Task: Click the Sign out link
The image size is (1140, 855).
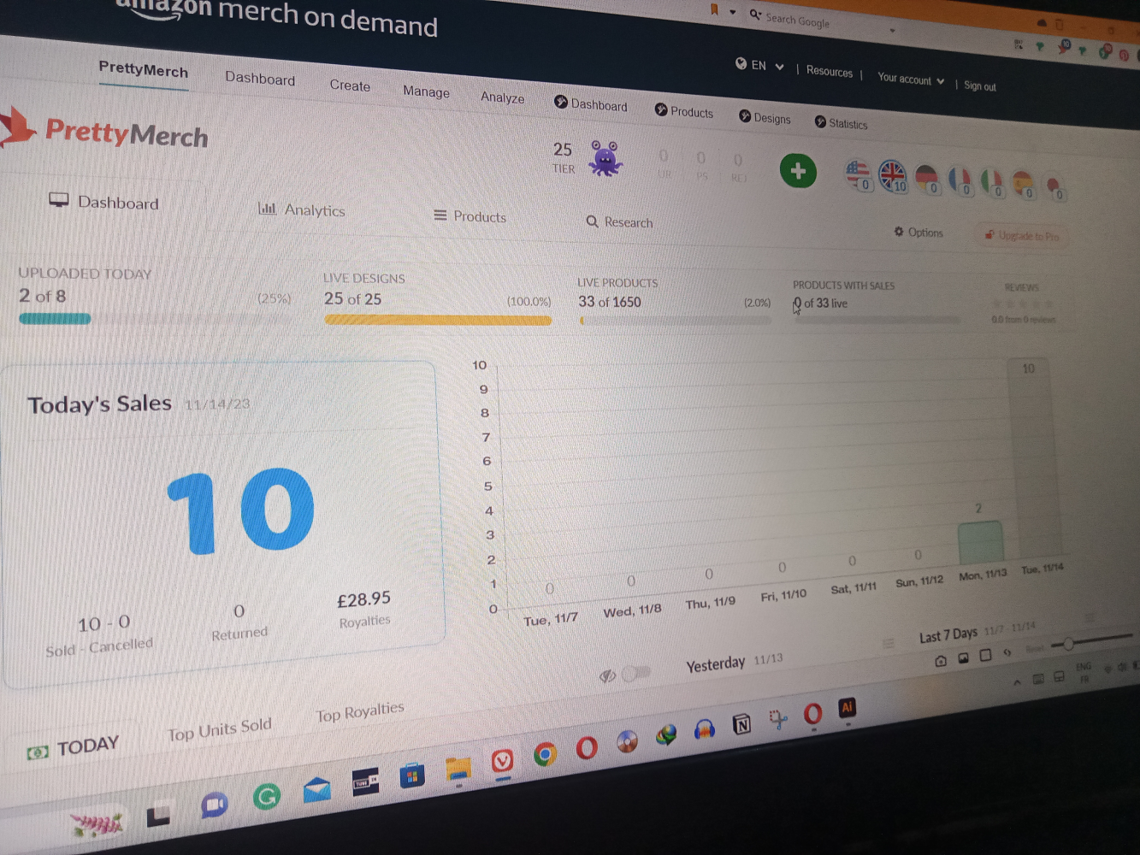Action: coord(980,85)
